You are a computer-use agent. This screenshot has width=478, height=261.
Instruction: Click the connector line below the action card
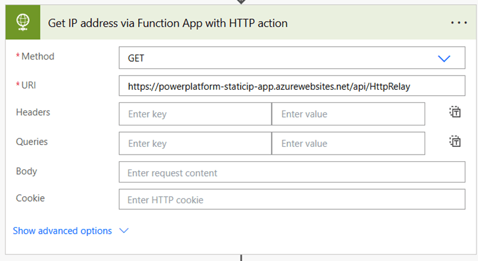(241, 257)
